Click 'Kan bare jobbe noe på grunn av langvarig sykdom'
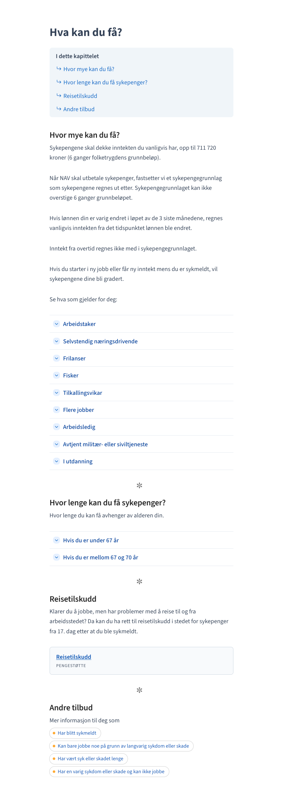This screenshot has height=807, width=283. tap(121, 746)
